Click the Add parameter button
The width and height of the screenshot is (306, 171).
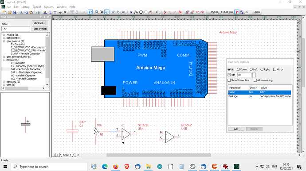click(236, 129)
